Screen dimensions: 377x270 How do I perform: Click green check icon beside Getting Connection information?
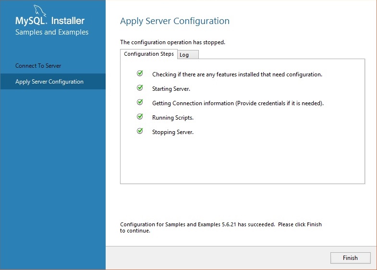[140, 102]
